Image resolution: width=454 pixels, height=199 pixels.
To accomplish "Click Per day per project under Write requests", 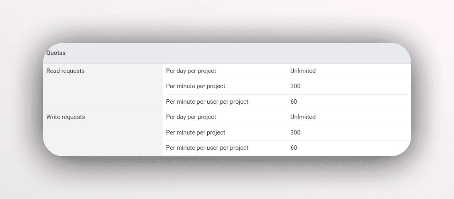I will tap(191, 117).
